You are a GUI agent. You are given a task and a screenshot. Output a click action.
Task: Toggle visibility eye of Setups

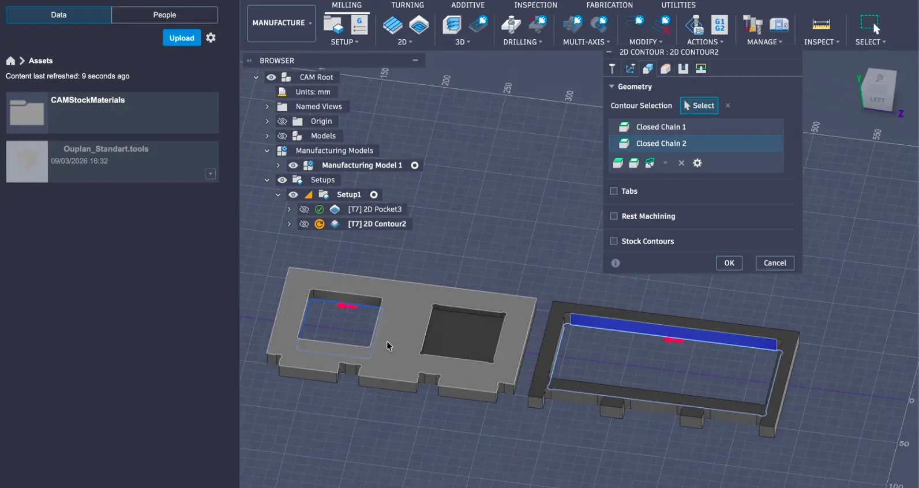pos(282,180)
